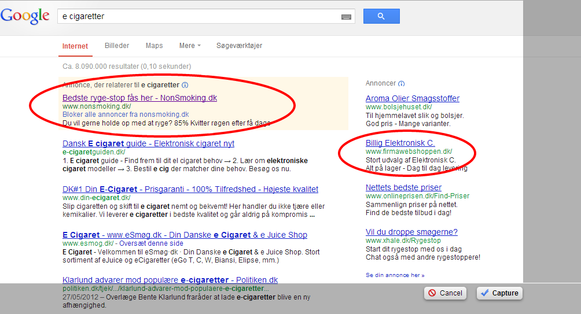Viewport: 581px width, 314px height.
Task: Click the politiken.dk green URL line
Action: [166, 289]
